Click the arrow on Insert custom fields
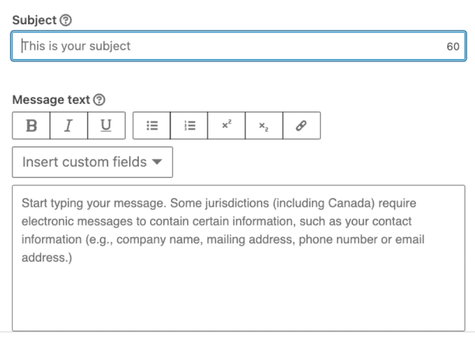This screenshot has width=475, height=340. [156, 162]
